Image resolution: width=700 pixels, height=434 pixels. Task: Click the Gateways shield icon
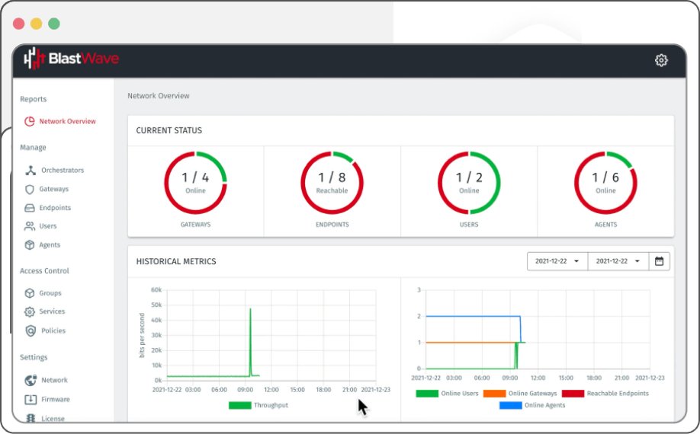[30, 190]
